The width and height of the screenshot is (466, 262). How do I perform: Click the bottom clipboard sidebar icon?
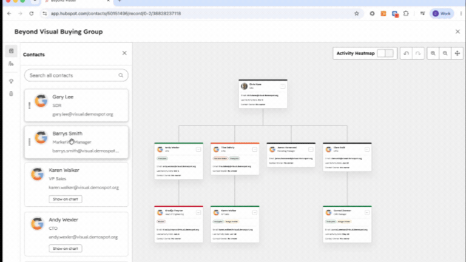point(12,94)
